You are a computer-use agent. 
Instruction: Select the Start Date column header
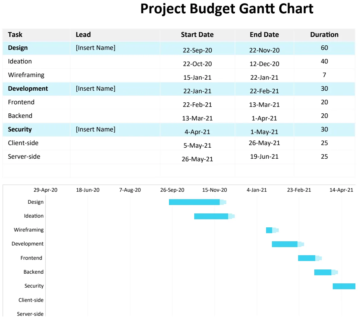pyautogui.click(x=197, y=35)
